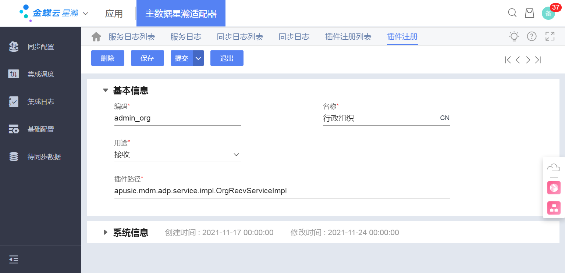Open the search icon in top bar
Viewport: 565px width, 273px height.
click(x=512, y=13)
